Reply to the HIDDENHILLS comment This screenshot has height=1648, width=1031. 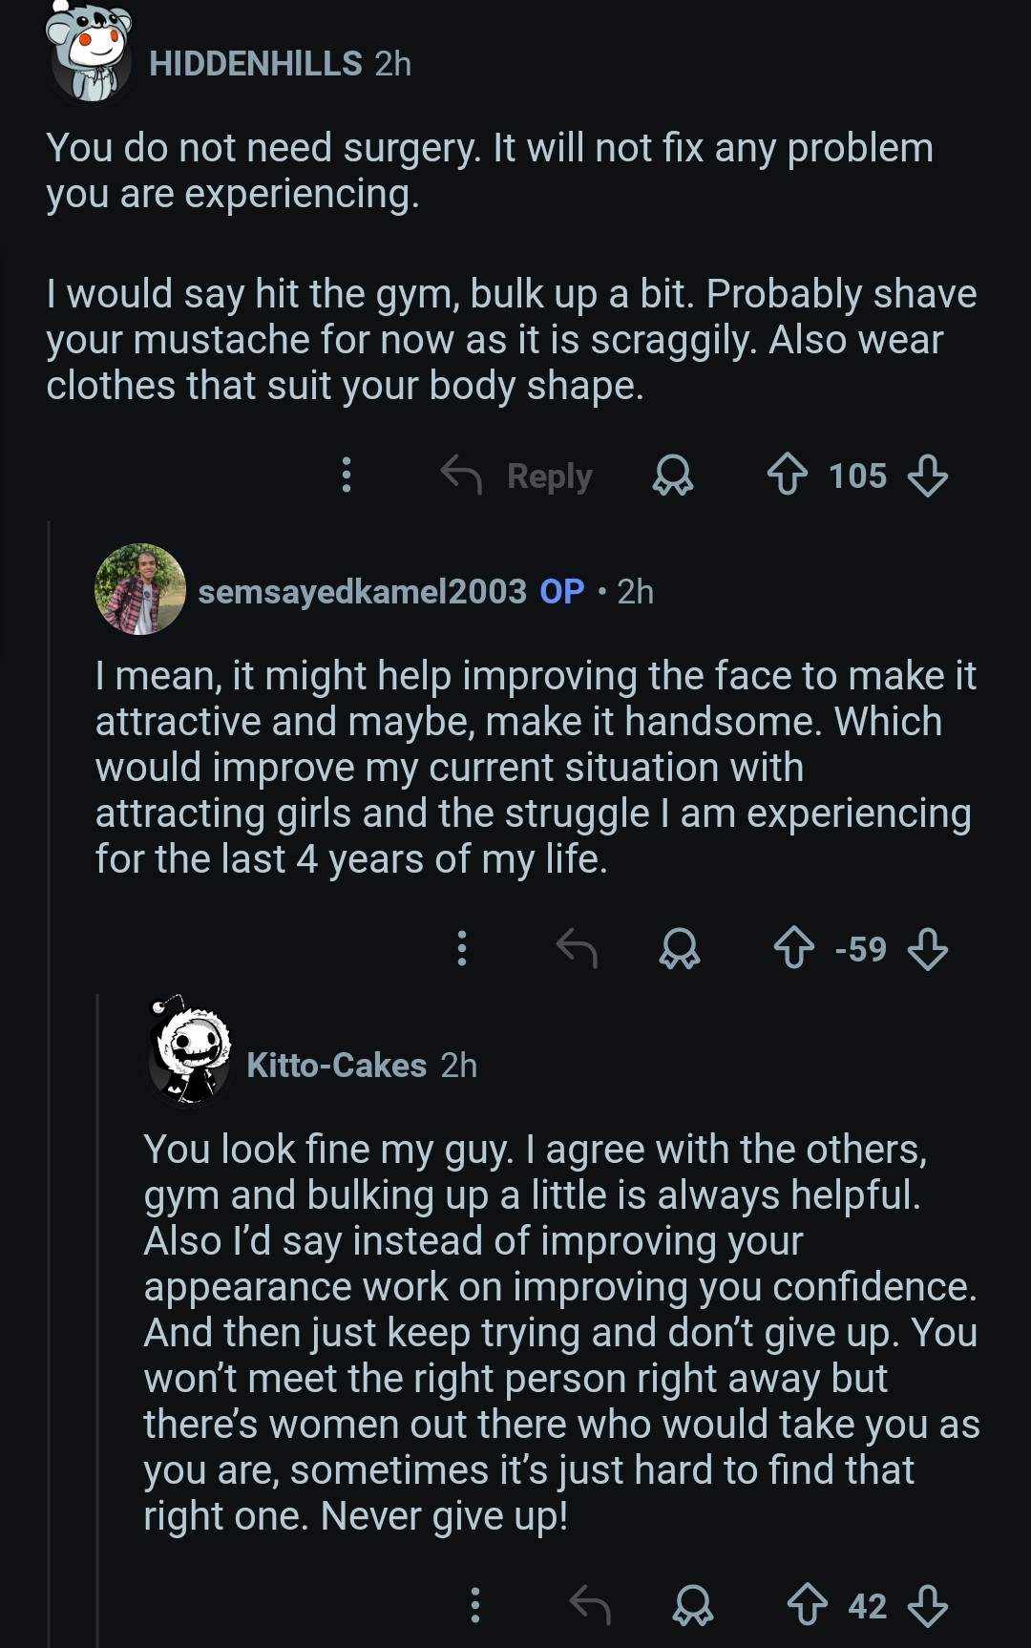[x=517, y=475]
